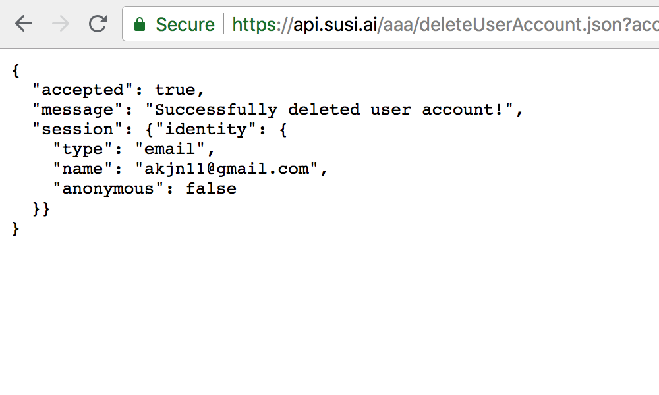Click the greyed forward navigation arrow
Screen dimensions: 659x395
click(61, 24)
